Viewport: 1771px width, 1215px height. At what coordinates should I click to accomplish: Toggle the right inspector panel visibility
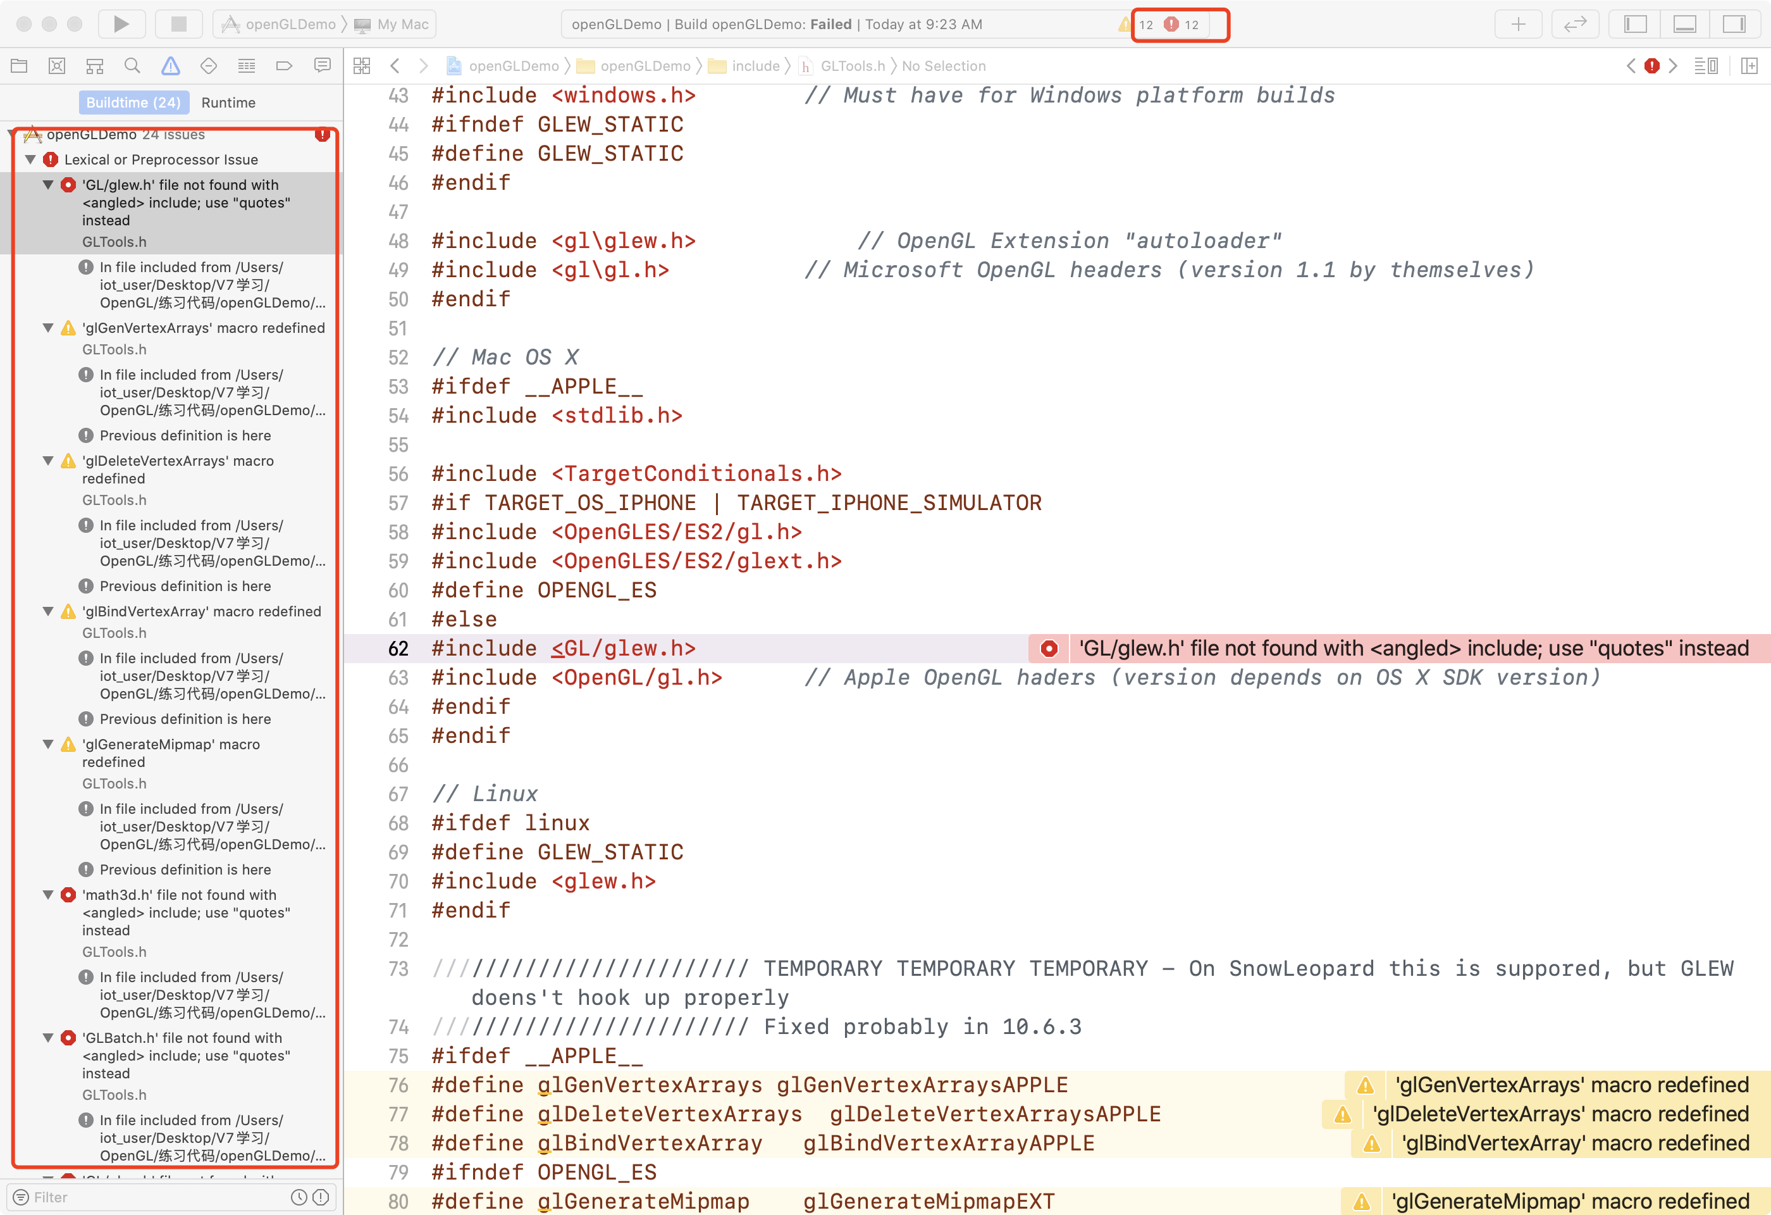click(1734, 23)
